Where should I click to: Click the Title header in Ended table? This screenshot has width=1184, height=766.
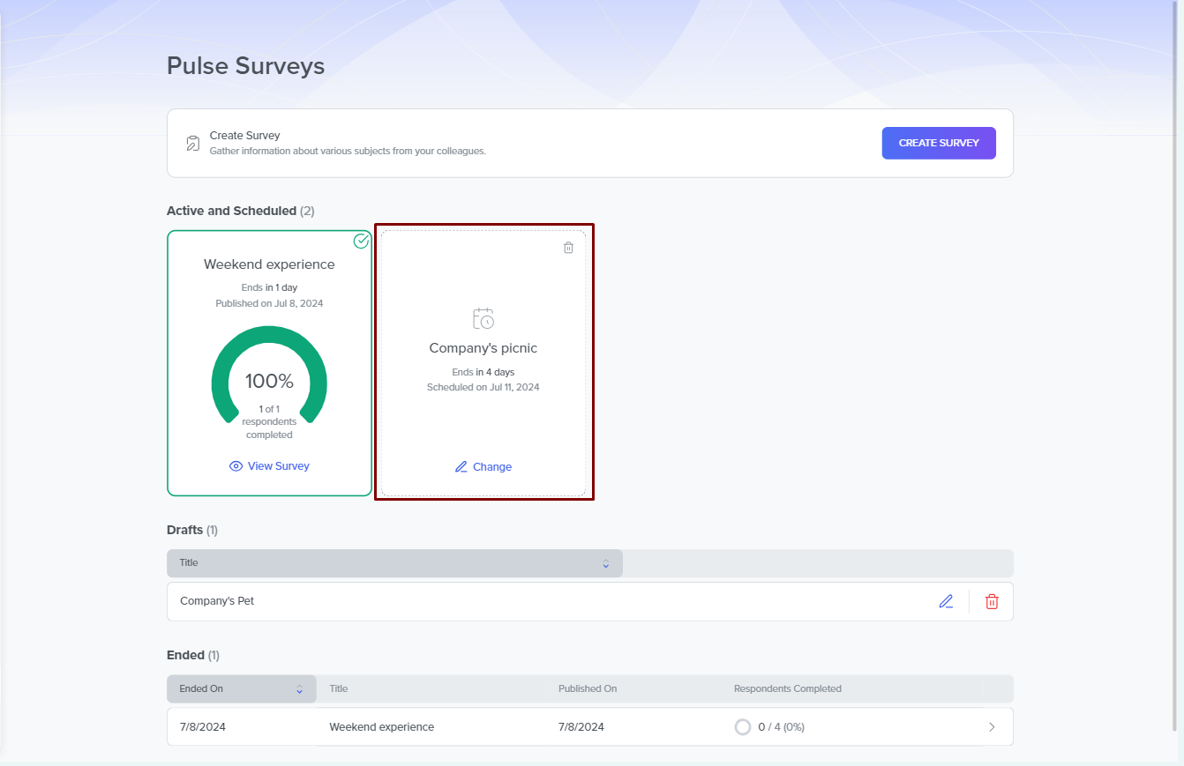point(339,688)
